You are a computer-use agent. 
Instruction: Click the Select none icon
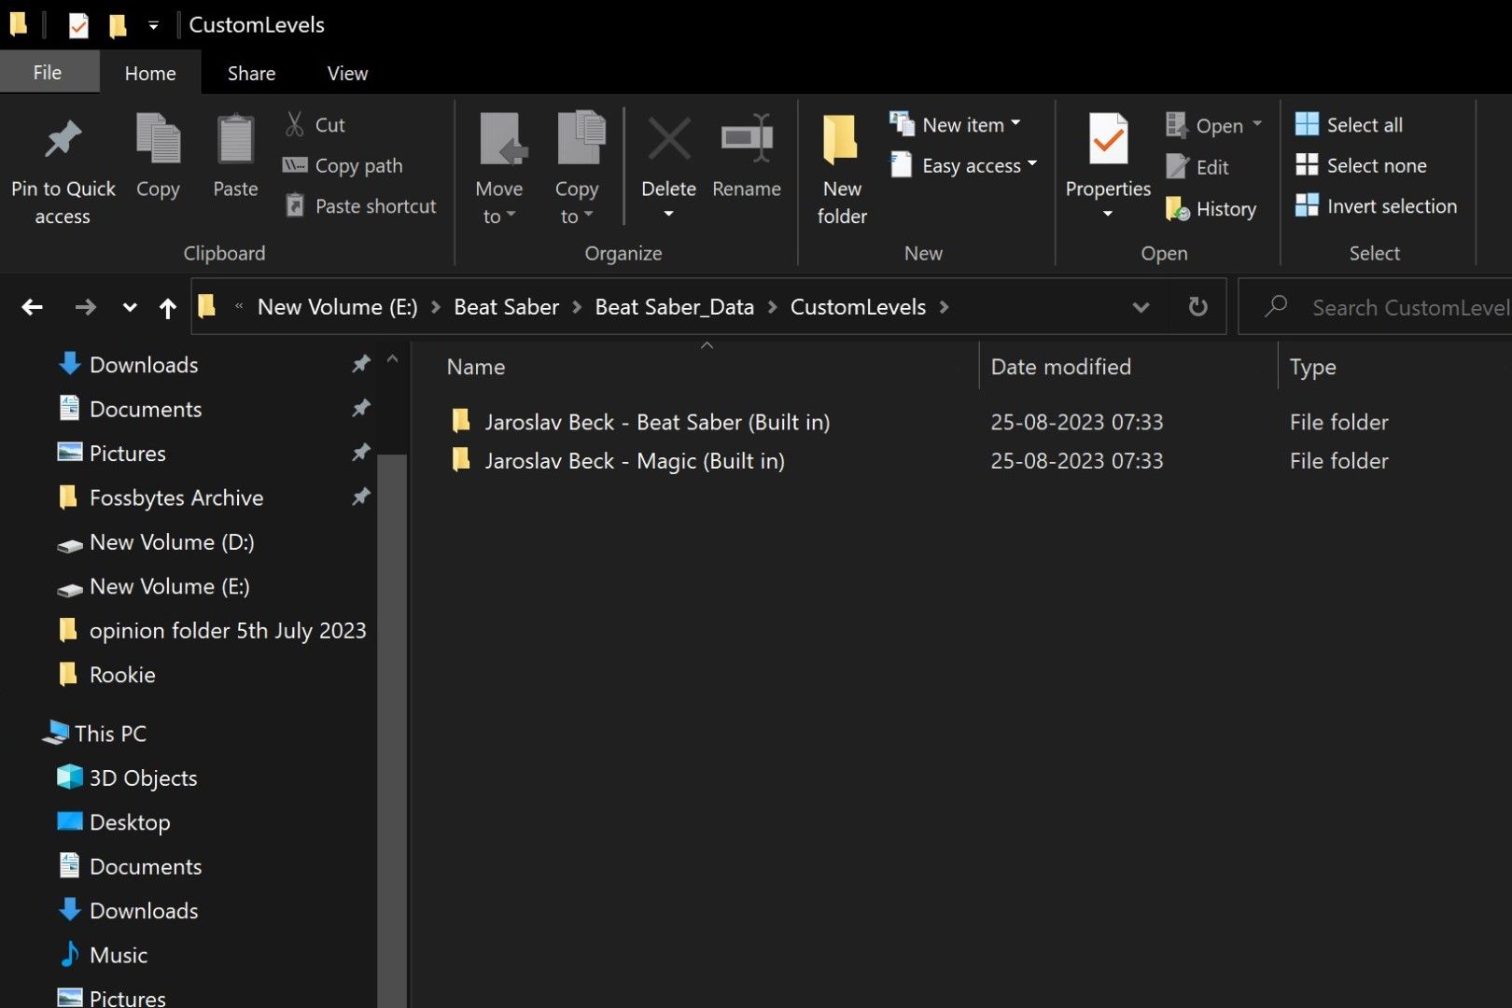[1307, 165]
